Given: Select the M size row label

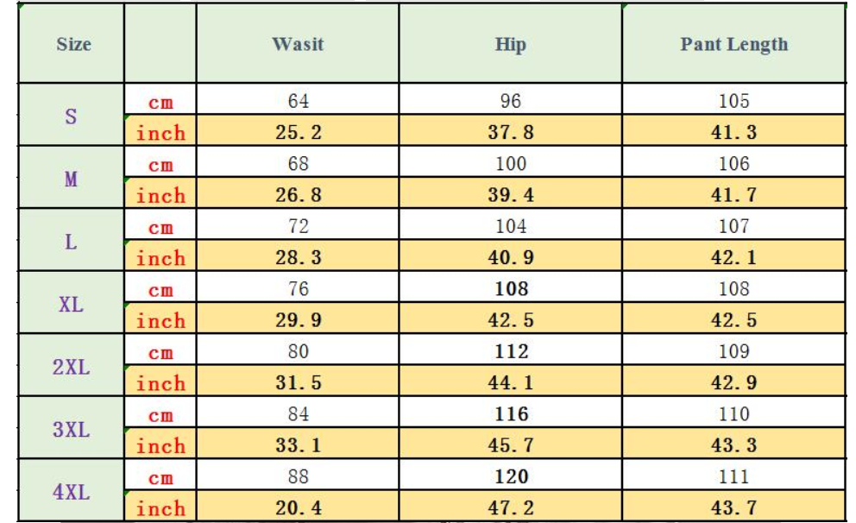Looking at the screenshot, I should (x=72, y=179).
